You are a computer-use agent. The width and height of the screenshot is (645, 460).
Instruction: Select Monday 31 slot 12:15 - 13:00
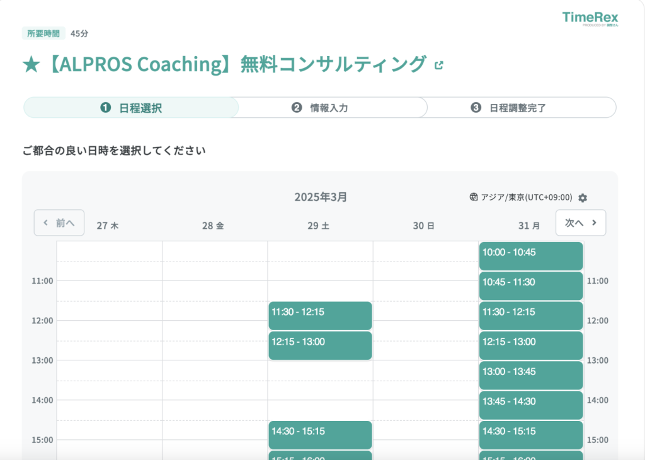530,345
